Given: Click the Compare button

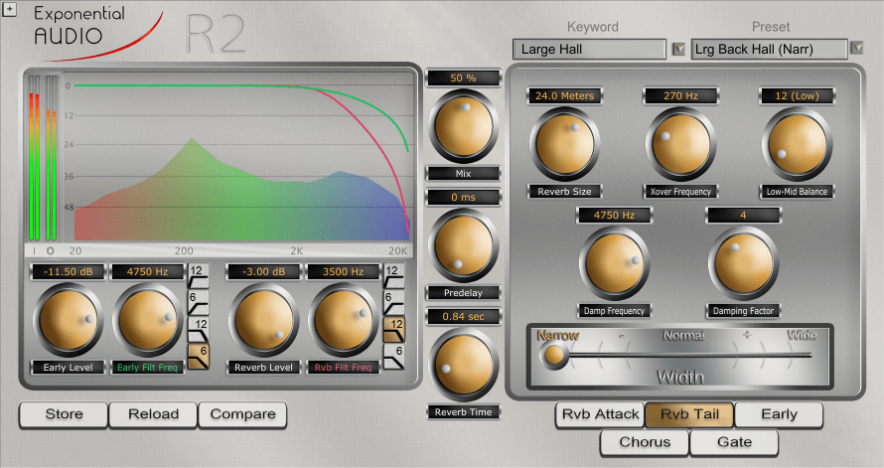Looking at the screenshot, I should click(x=242, y=414).
